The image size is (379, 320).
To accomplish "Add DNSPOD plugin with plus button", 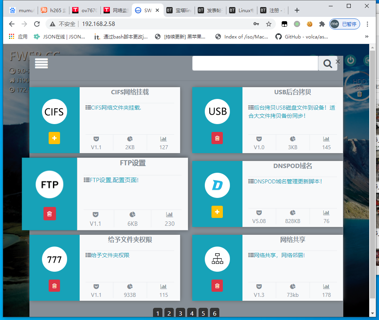I will [x=217, y=212].
